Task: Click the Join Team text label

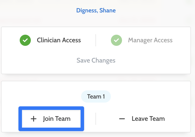Action: point(57,119)
